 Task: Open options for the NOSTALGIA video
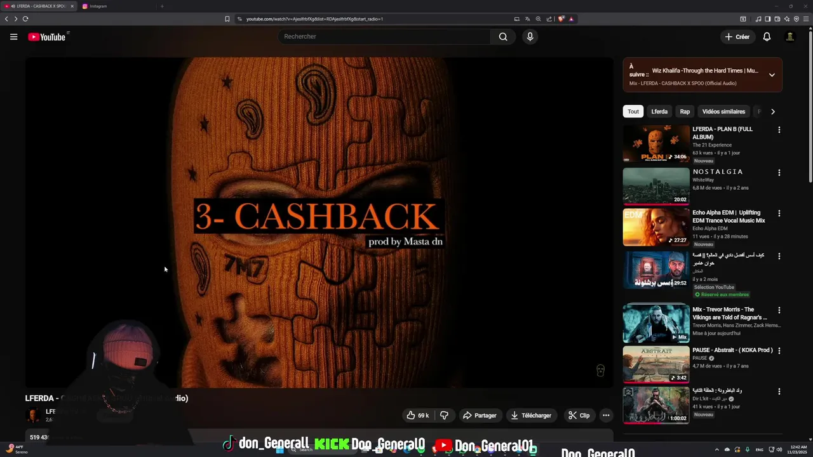point(779,173)
